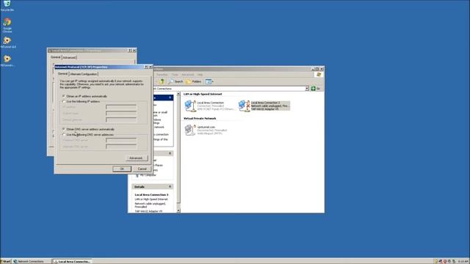Image resolution: width=470 pixels, height=264 pixels.
Task: Minimize the Network Connections window
Action: (x=314, y=69)
